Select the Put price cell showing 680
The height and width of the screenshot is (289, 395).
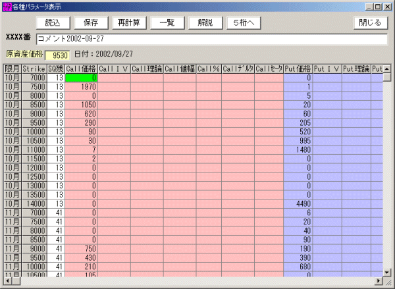[x=298, y=267]
